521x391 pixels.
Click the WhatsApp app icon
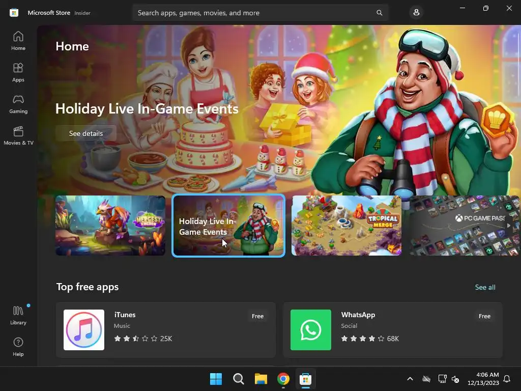(311, 330)
